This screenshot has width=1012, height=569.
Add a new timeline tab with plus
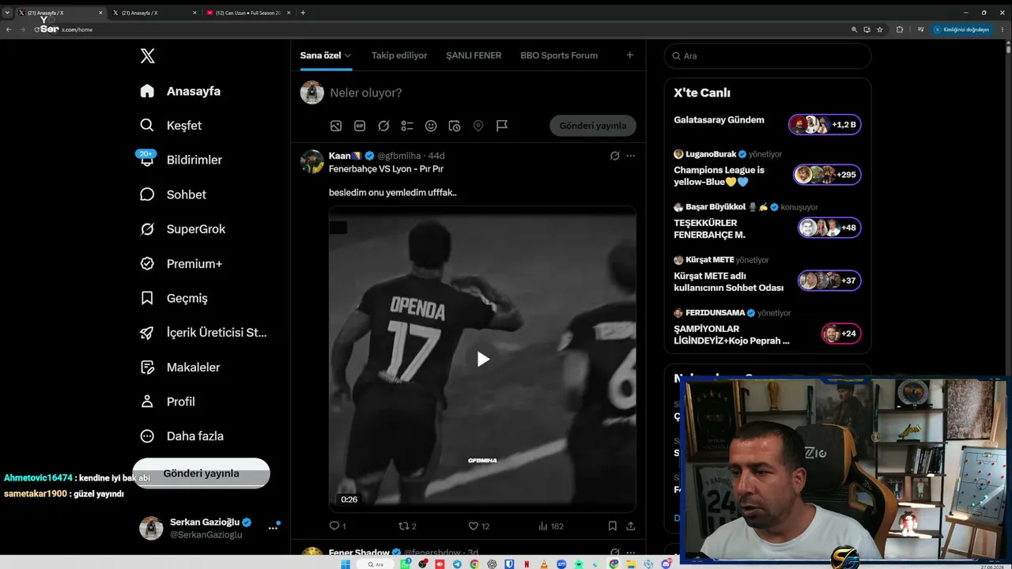tap(630, 55)
